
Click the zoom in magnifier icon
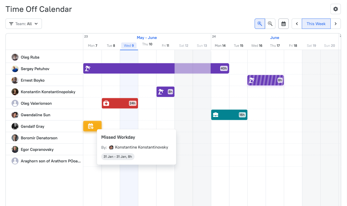pyautogui.click(x=260, y=24)
